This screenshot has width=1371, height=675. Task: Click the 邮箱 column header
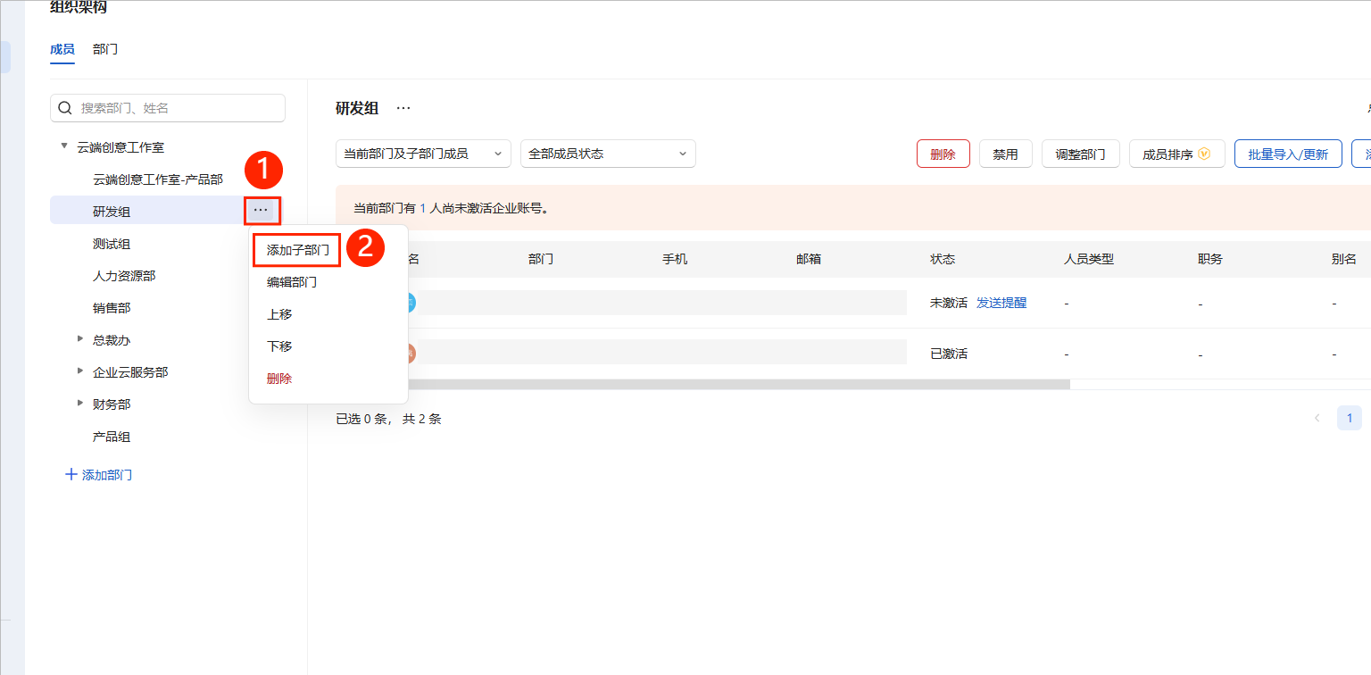[809, 259]
